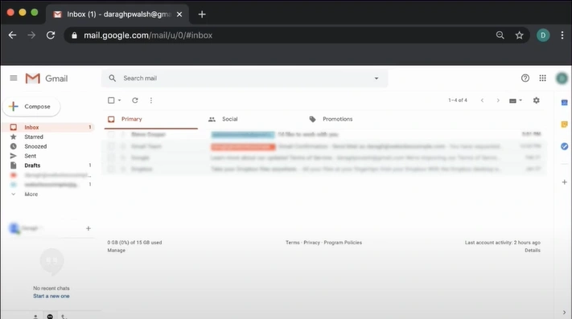The width and height of the screenshot is (572, 319).
Task: Open a new browser tab
Action: (x=202, y=14)
